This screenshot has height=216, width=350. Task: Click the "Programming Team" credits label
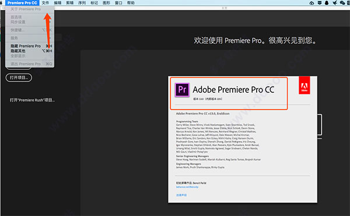(x=187, y=122)
